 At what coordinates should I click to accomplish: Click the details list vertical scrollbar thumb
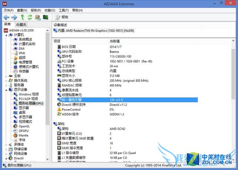233,74
